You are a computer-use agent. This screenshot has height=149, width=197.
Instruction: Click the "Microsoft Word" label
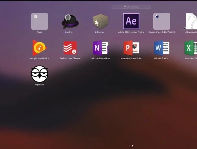click(x=162, y=58)
